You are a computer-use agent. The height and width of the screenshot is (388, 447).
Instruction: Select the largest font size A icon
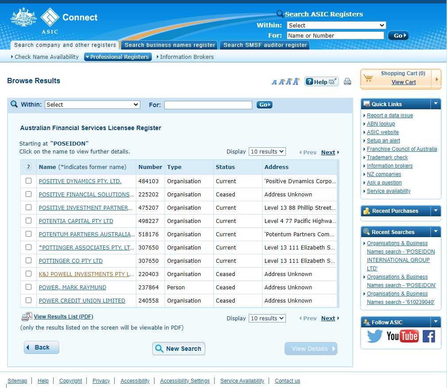[x=296, y=81]
